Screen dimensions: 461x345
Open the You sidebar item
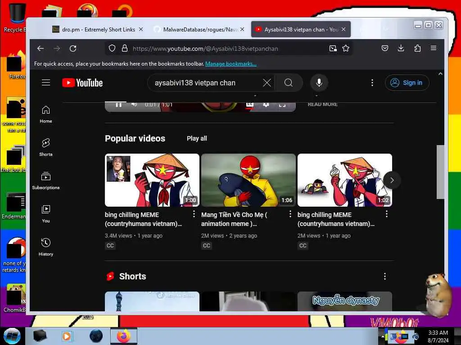click(x=46, y=214)
